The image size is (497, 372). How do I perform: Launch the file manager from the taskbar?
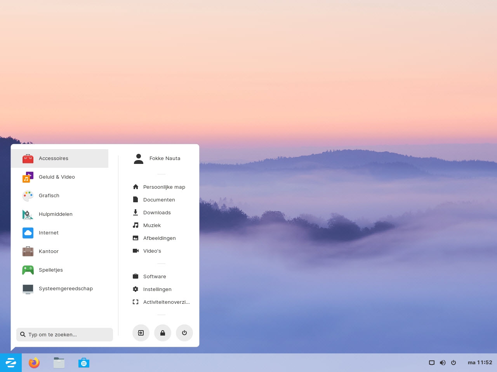point(59,363)
